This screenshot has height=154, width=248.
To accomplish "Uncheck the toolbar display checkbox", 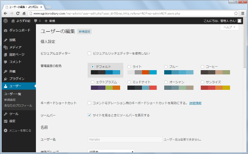I will (89, 115).
